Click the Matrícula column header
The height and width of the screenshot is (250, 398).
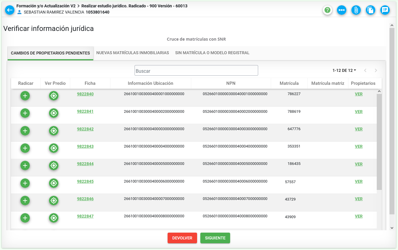[289, 83]
